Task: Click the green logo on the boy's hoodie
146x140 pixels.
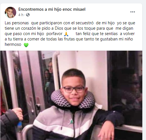Action: coord(71,122)
